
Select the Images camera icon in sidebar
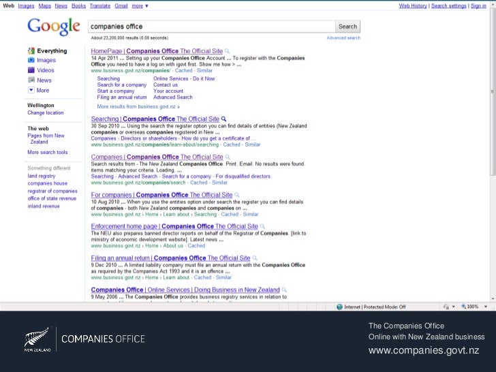[31, 60]
